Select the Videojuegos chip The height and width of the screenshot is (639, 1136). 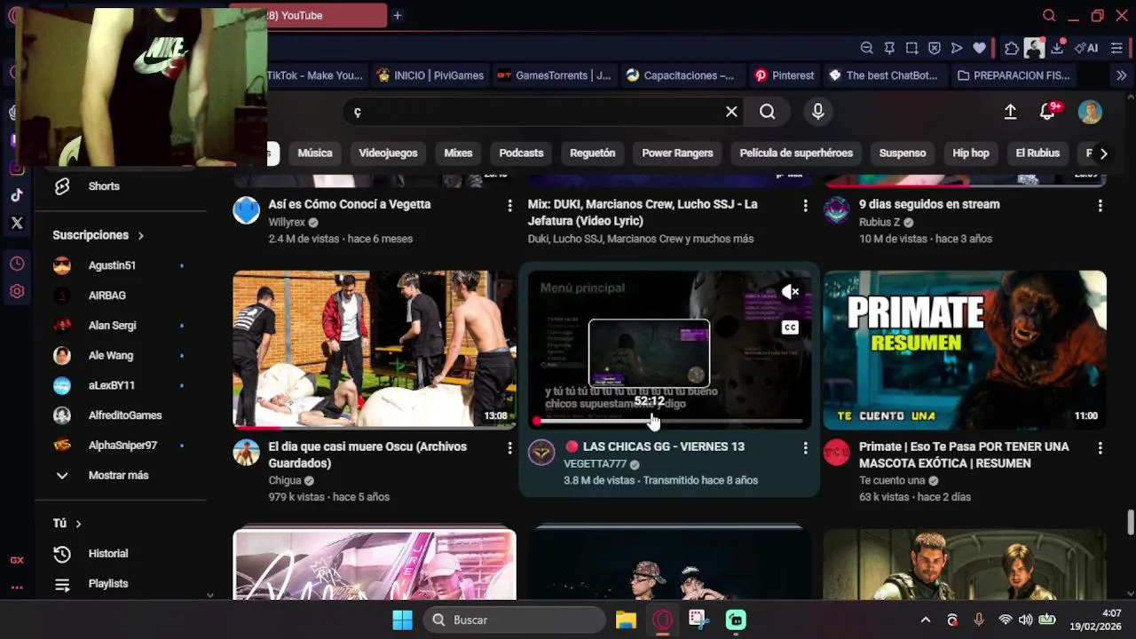click(x=388, y=153)
